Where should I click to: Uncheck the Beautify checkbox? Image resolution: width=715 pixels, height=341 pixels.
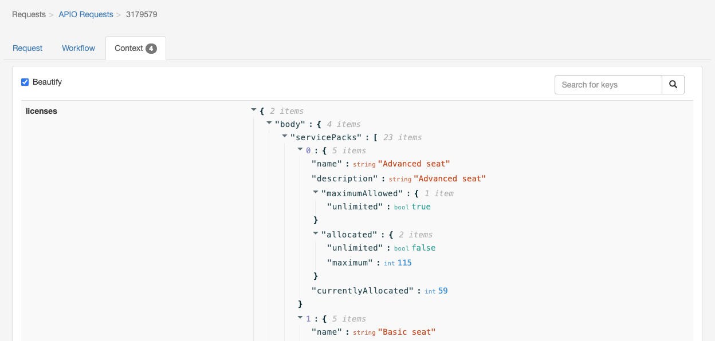point(25,82)
